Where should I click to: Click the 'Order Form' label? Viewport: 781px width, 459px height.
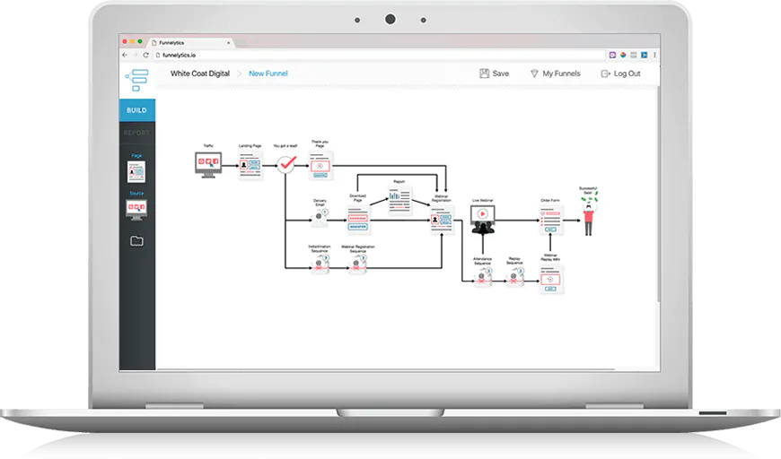click(x=550, y=201)
